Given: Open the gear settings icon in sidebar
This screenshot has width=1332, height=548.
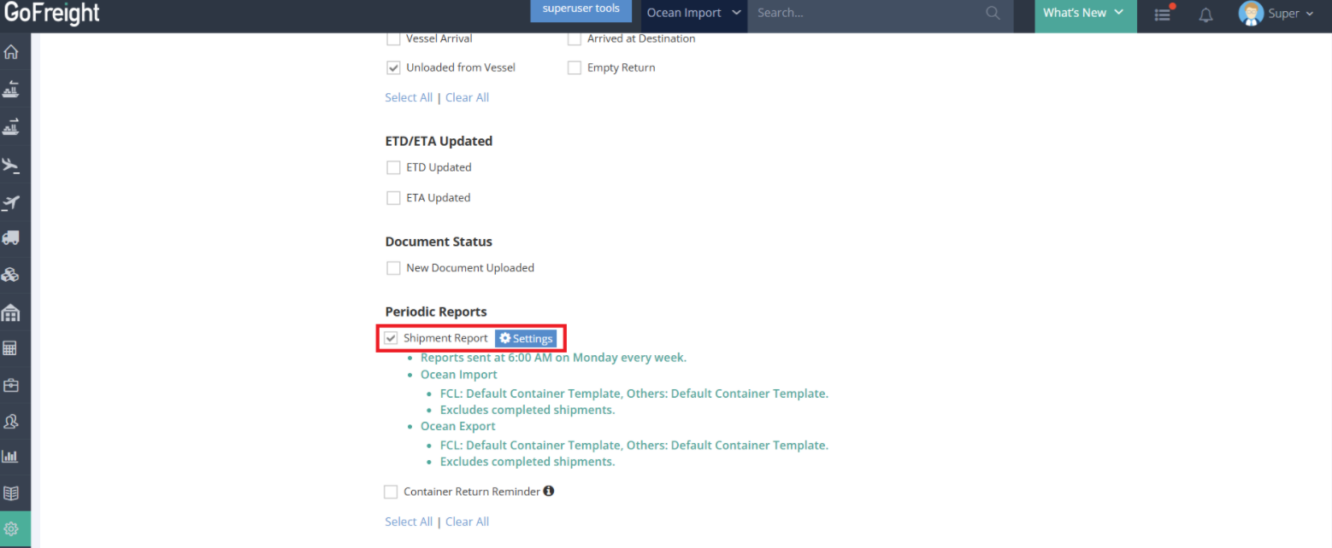Looking at the screenshot, I should click(x=11, y=529).
